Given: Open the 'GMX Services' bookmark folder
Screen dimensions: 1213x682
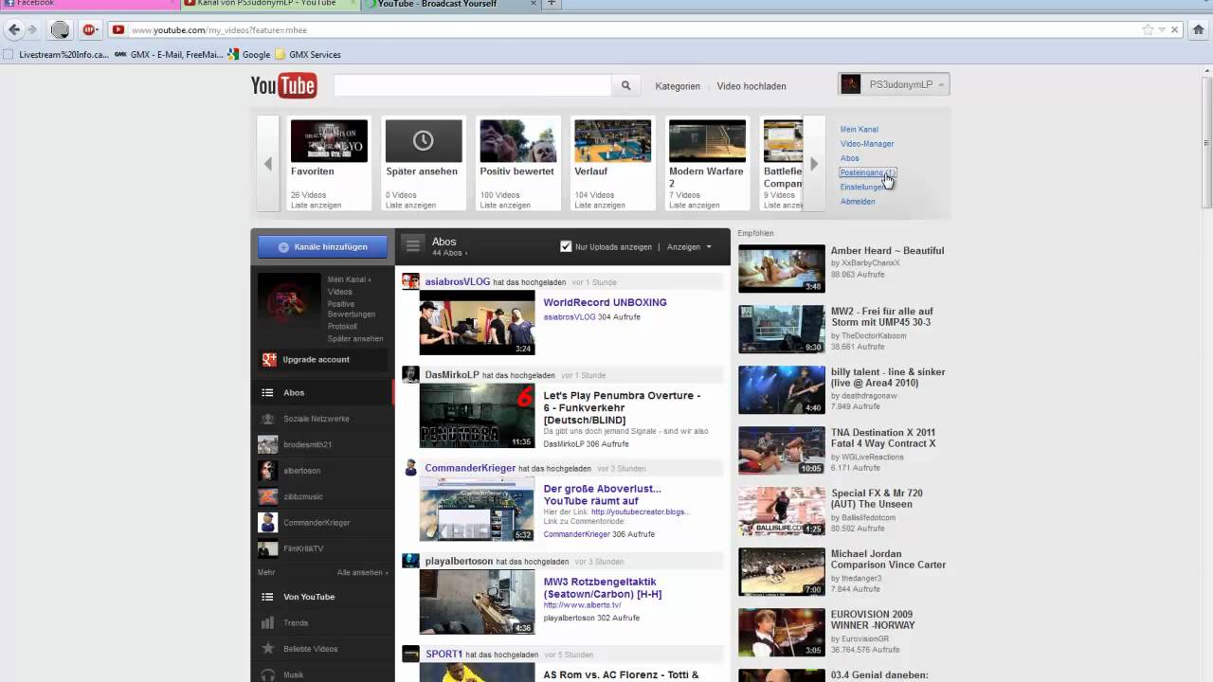Looking at the screenshot, I should pos(307,55).
